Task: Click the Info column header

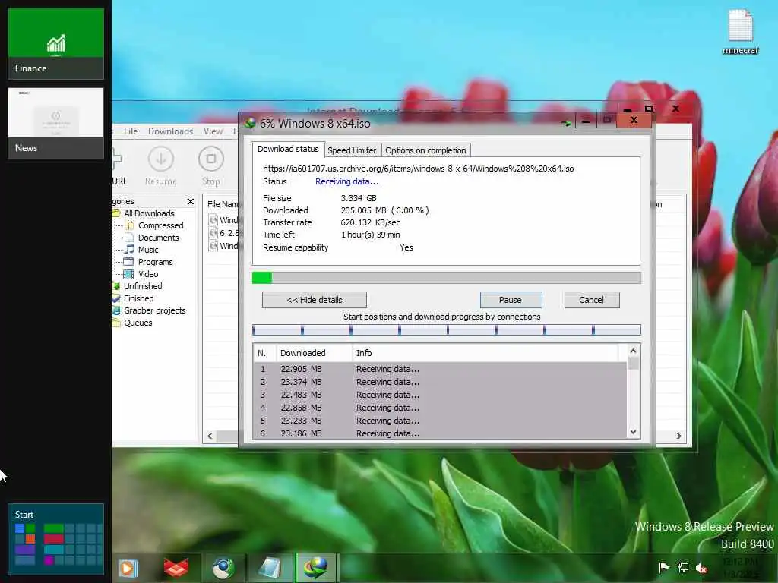Action: [x=485, y=353]
